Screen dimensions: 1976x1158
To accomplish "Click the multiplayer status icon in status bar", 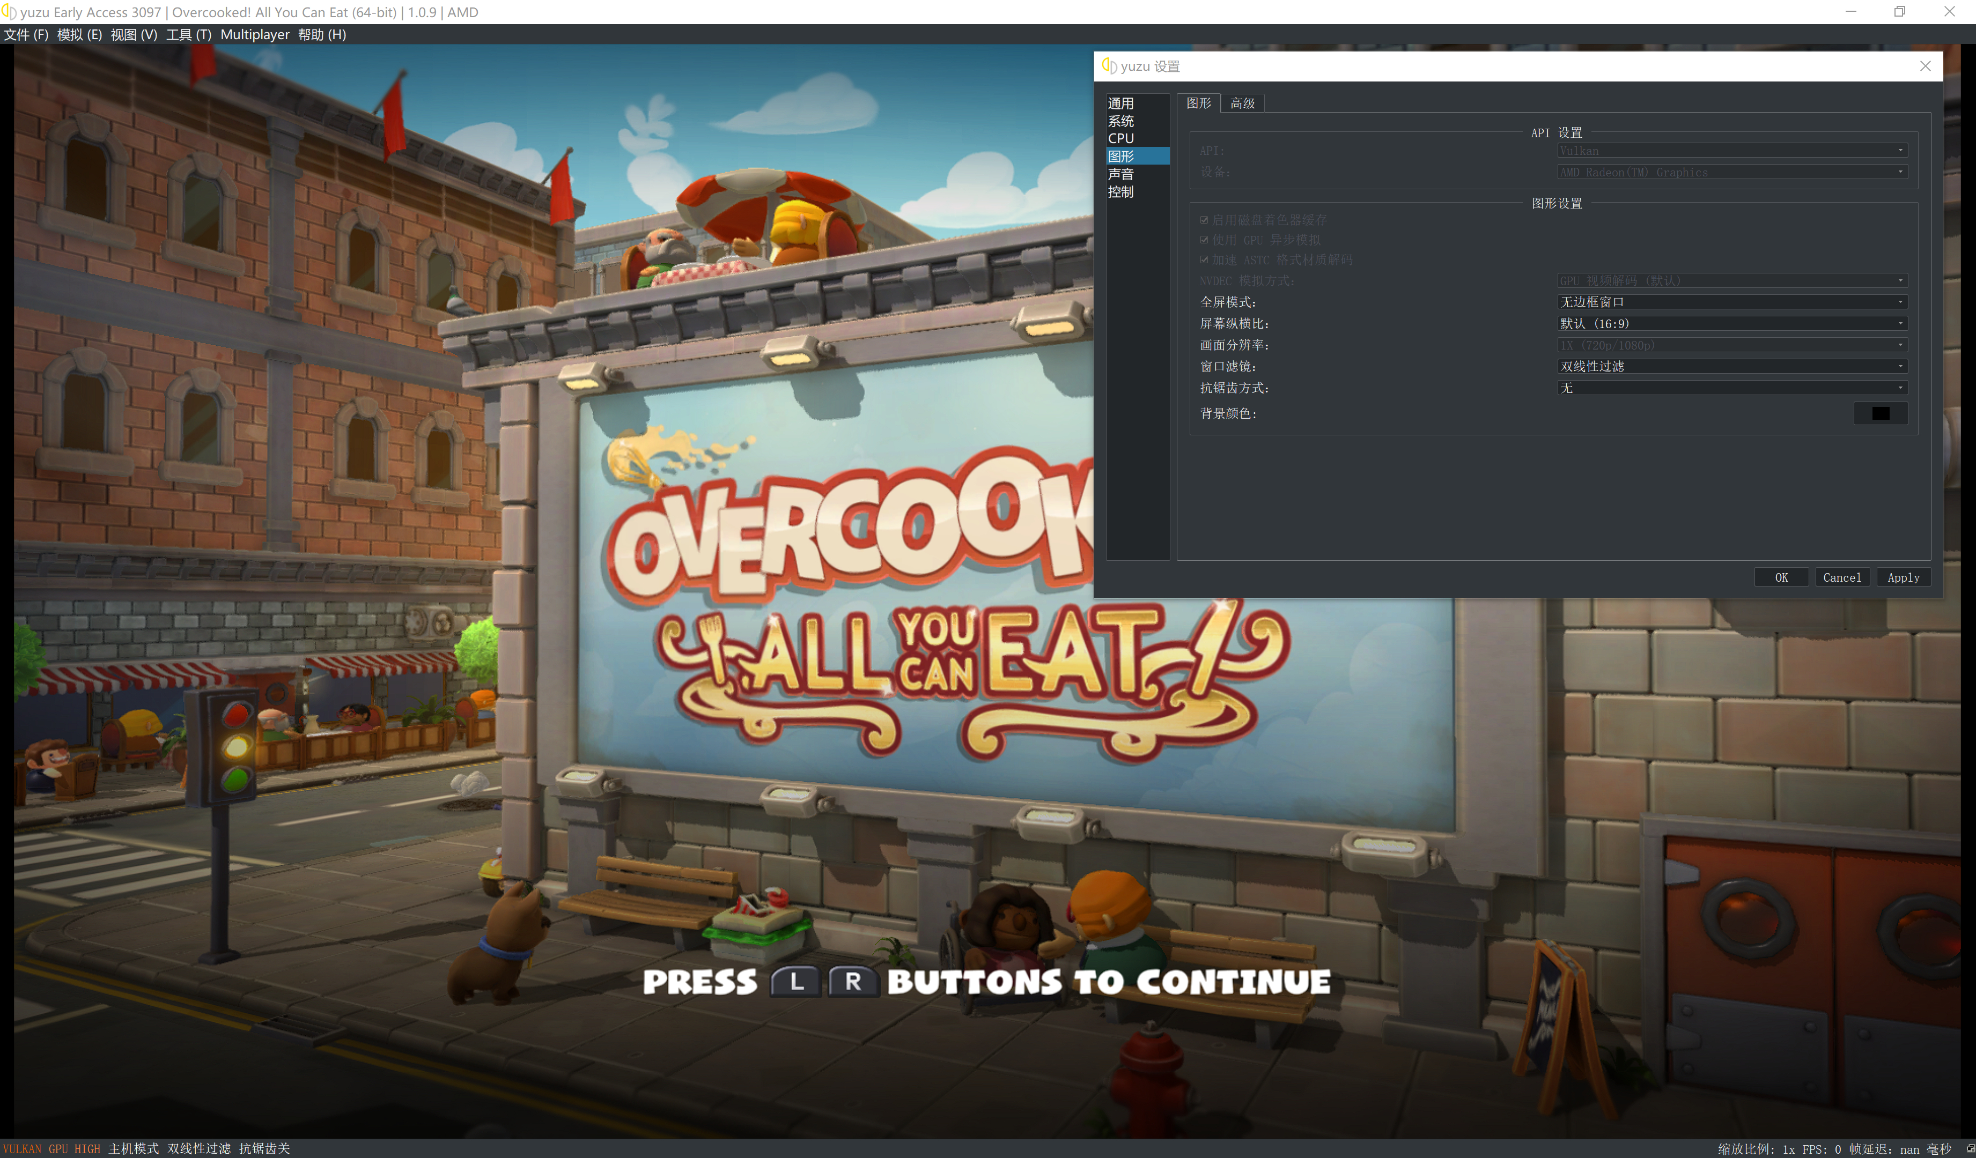I will click(1971, 1148).
